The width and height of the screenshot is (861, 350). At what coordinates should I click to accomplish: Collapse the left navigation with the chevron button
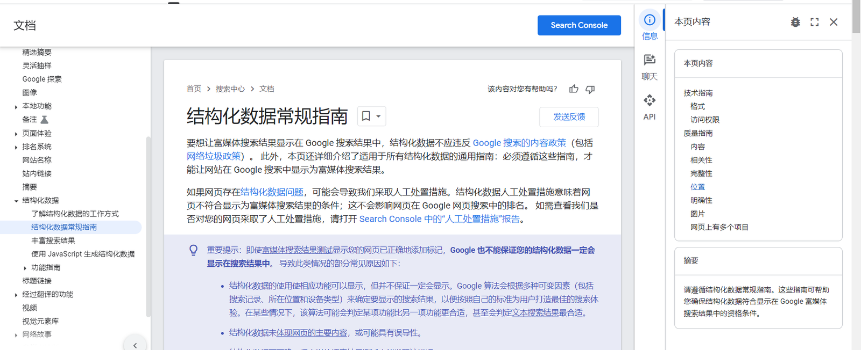click(x=135, y=345)
